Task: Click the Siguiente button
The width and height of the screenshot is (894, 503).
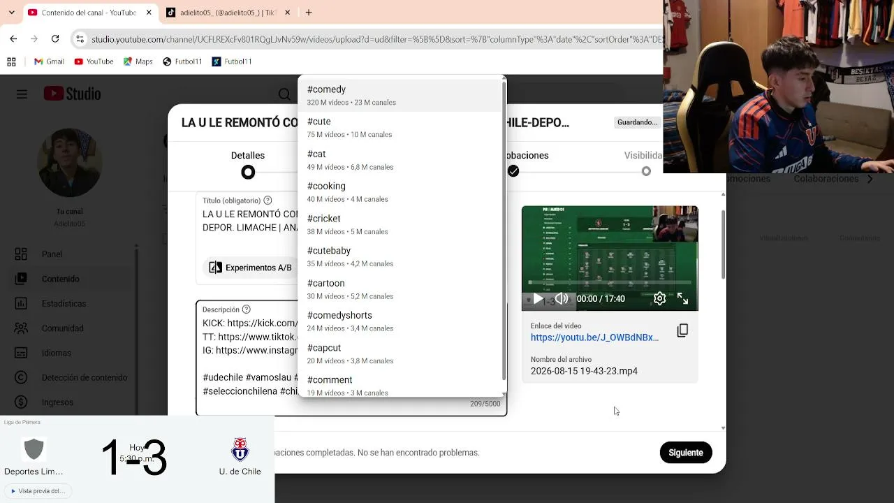Action: point(686,453)
